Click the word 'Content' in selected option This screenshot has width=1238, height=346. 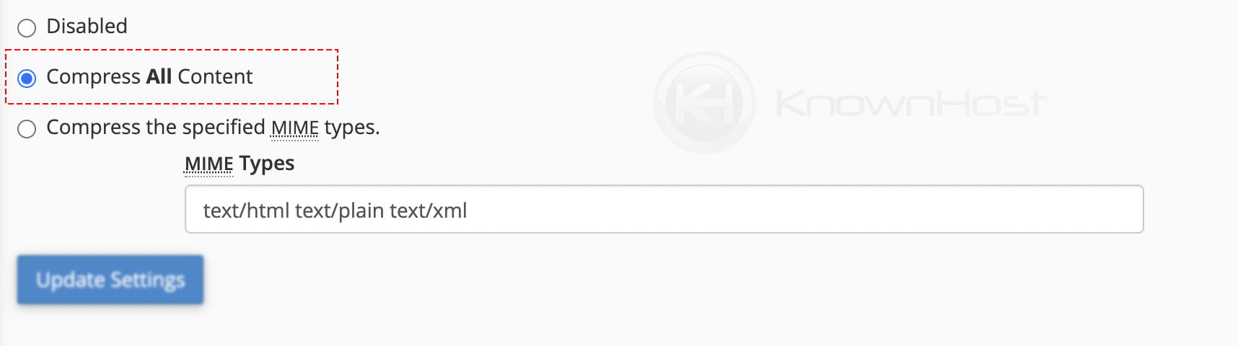[215, 76]
